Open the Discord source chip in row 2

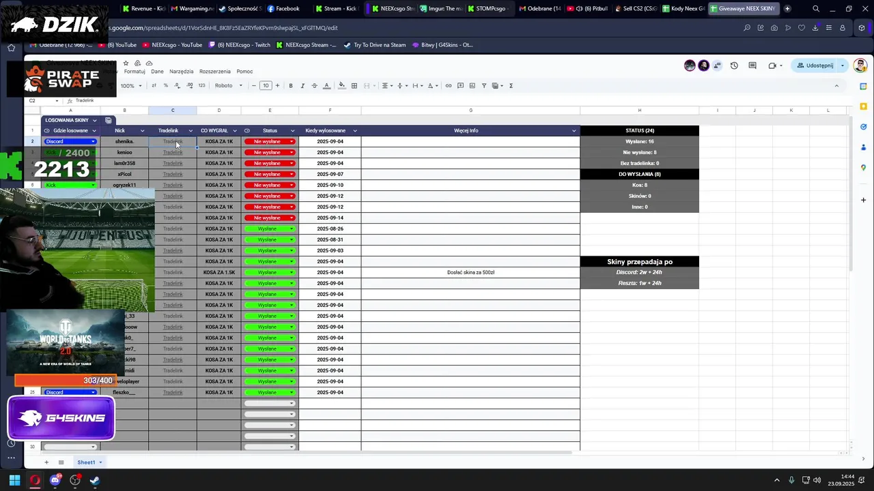click(70, 142)
